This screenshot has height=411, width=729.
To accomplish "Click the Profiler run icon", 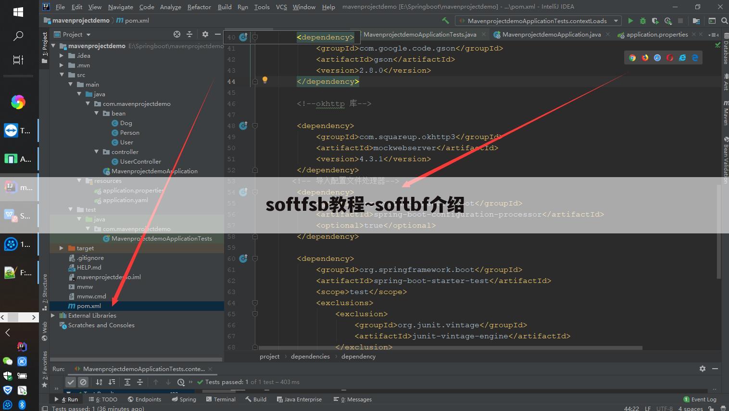I will (668, 21).
